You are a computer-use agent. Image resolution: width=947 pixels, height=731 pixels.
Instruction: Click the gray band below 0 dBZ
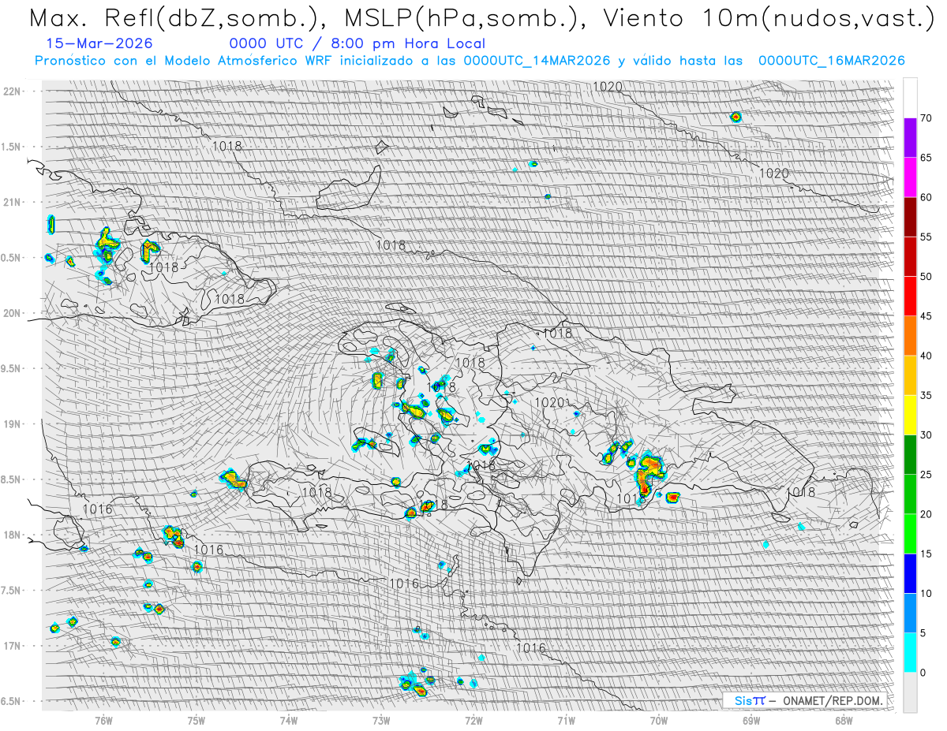coord(910,692)
